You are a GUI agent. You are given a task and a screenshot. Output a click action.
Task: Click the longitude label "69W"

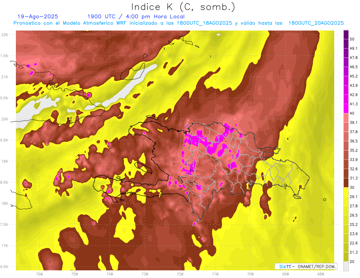(286, 274)
